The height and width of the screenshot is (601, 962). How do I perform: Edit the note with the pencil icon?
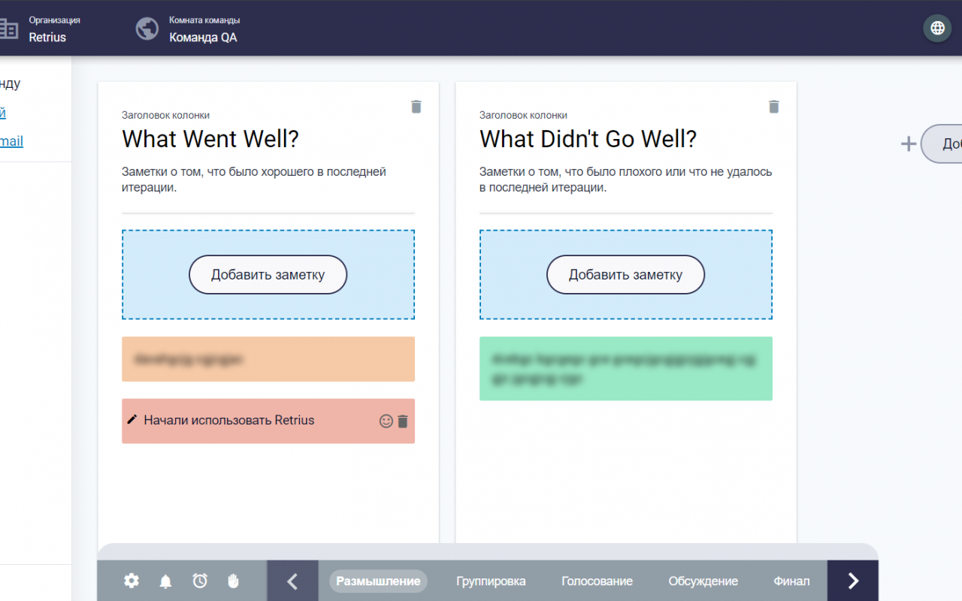[132, 419]
